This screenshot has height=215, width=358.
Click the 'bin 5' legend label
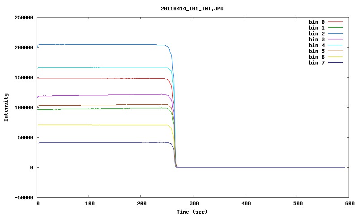coord(317,51)
